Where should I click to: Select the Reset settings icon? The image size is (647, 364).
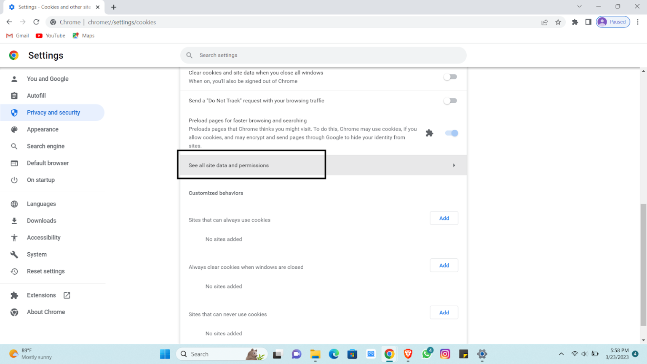point(14,271)
